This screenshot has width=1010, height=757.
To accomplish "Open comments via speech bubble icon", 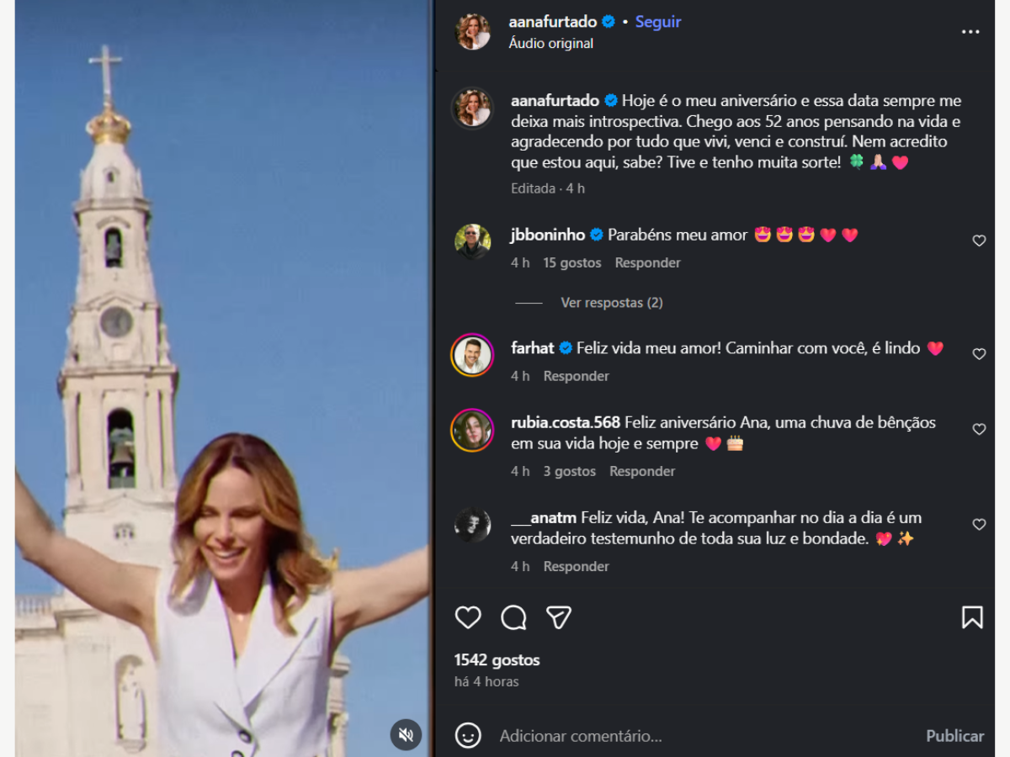I will pyautogui.click(x=513, y=618).
